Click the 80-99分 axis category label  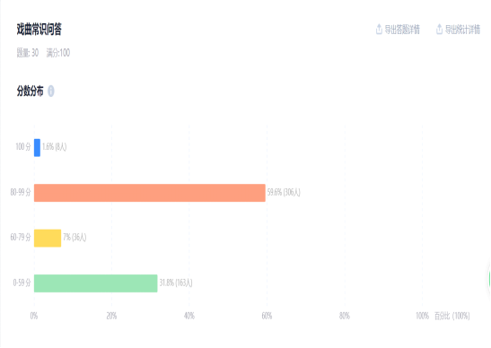21,192
